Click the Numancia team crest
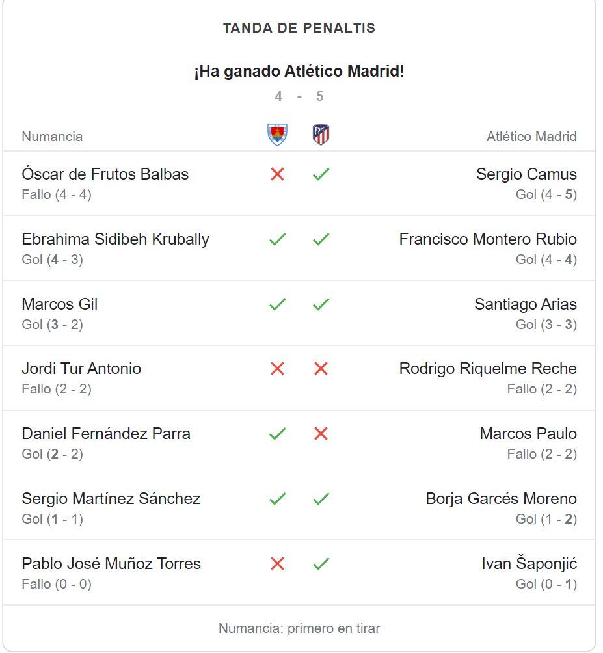The image size is (603, 653). coord(277,135)
